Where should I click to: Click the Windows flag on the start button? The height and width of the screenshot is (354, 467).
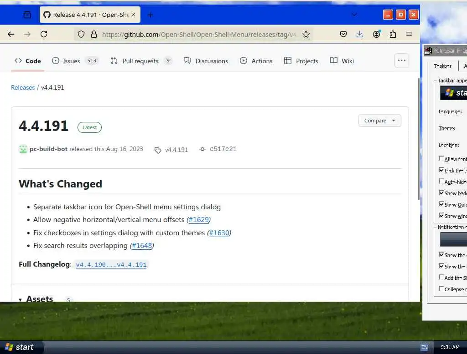click(9, 347)
